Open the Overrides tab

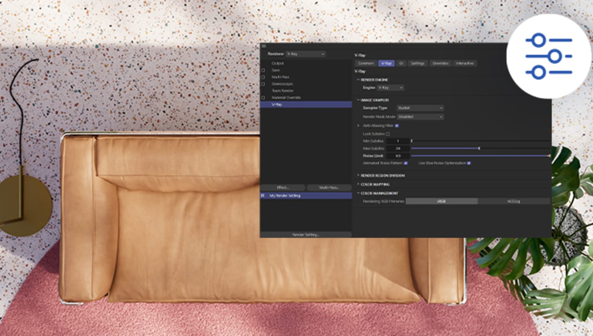pos(440,63)
